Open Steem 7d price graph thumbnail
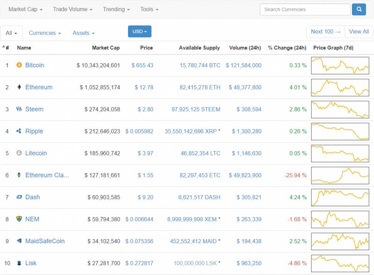This screenshot has height=275, width=374. tap(340, 109)
